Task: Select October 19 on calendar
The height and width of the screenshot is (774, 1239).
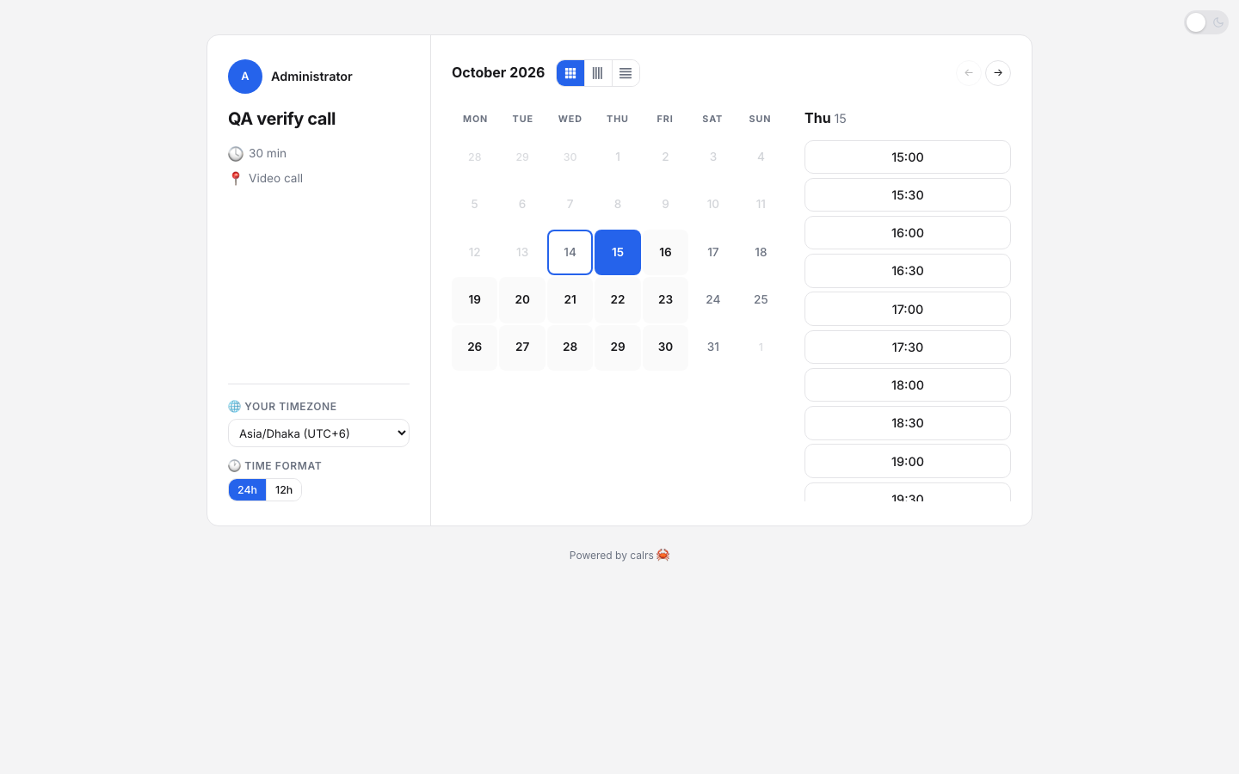Action: (475, 299)
